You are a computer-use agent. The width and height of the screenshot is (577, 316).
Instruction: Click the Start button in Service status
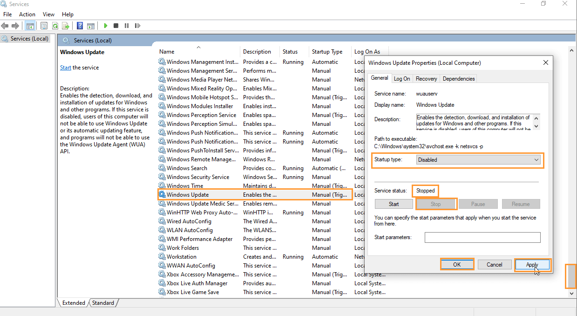click(x=394, y=204)
